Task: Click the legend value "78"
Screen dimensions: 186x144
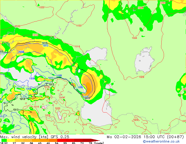Action: pos(90,143)
